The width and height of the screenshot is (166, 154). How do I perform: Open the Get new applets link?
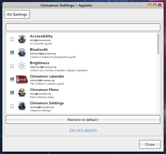pyautogui.click(x=83, y=130)
